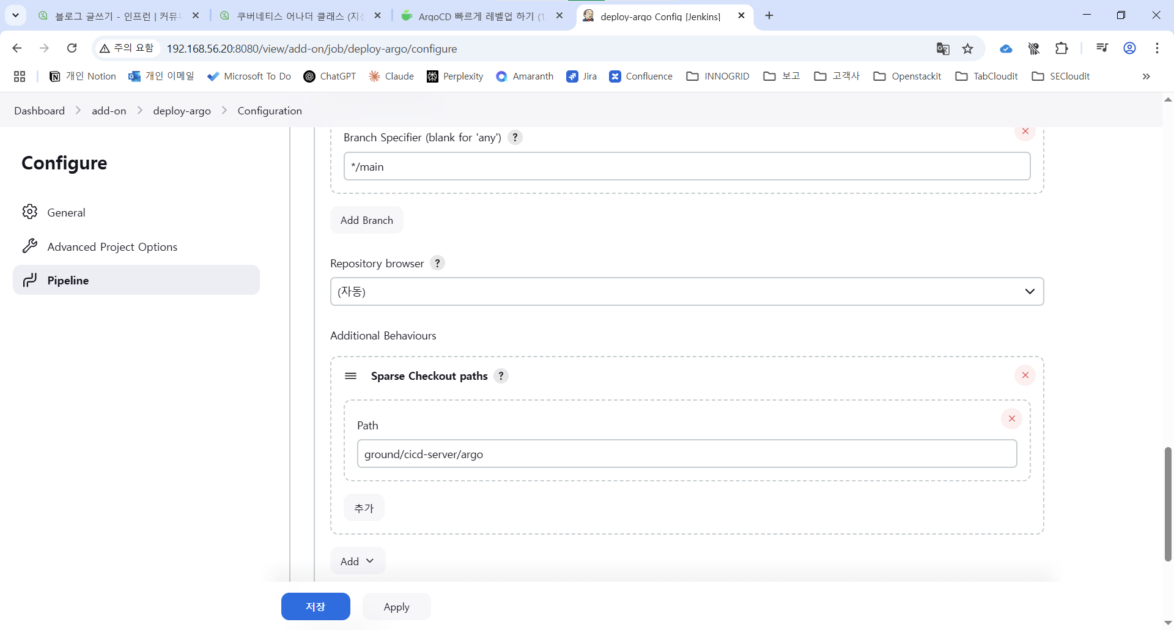The image size is (1174, 630).
Task: Open the 보고 bookmark folder
Action: 782,76
